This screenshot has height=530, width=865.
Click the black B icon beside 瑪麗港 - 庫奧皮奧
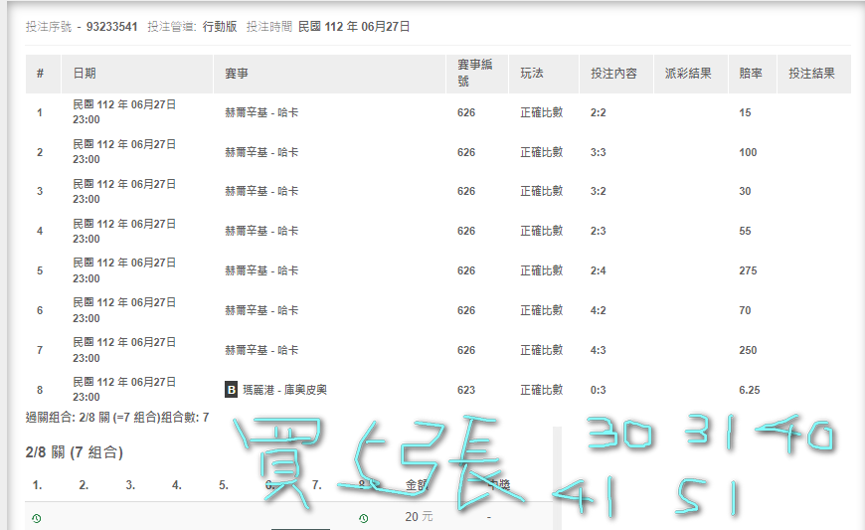231,390
